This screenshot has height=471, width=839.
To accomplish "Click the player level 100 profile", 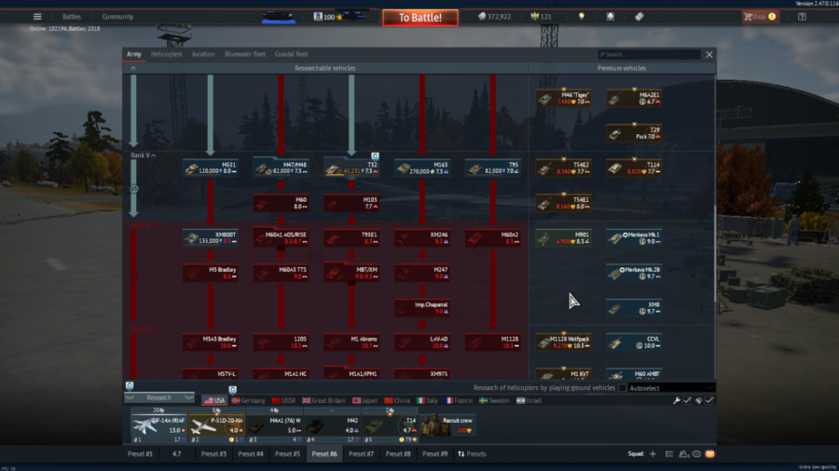I will pyautogui.click(x=328, y=17).
